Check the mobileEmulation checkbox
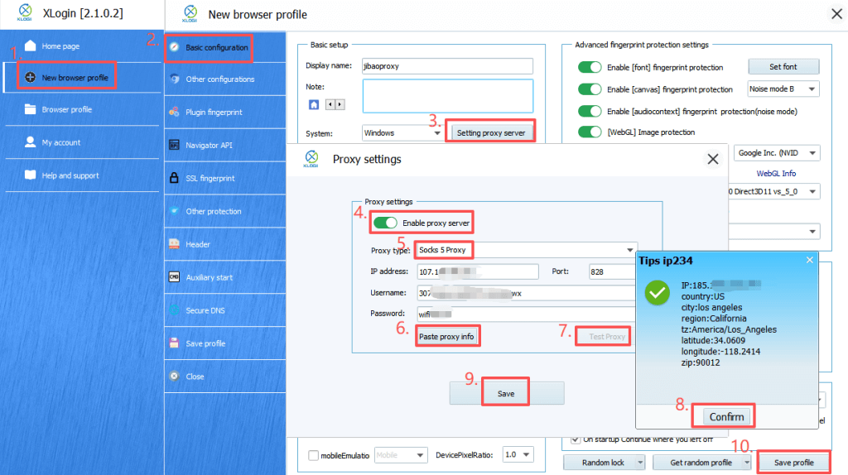 point(313,455)
